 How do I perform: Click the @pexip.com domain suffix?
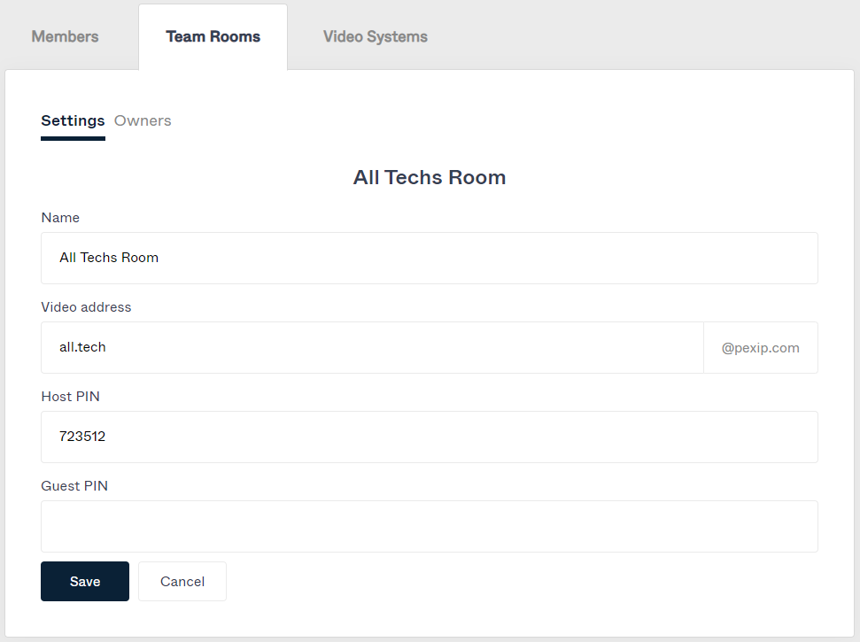760,348
